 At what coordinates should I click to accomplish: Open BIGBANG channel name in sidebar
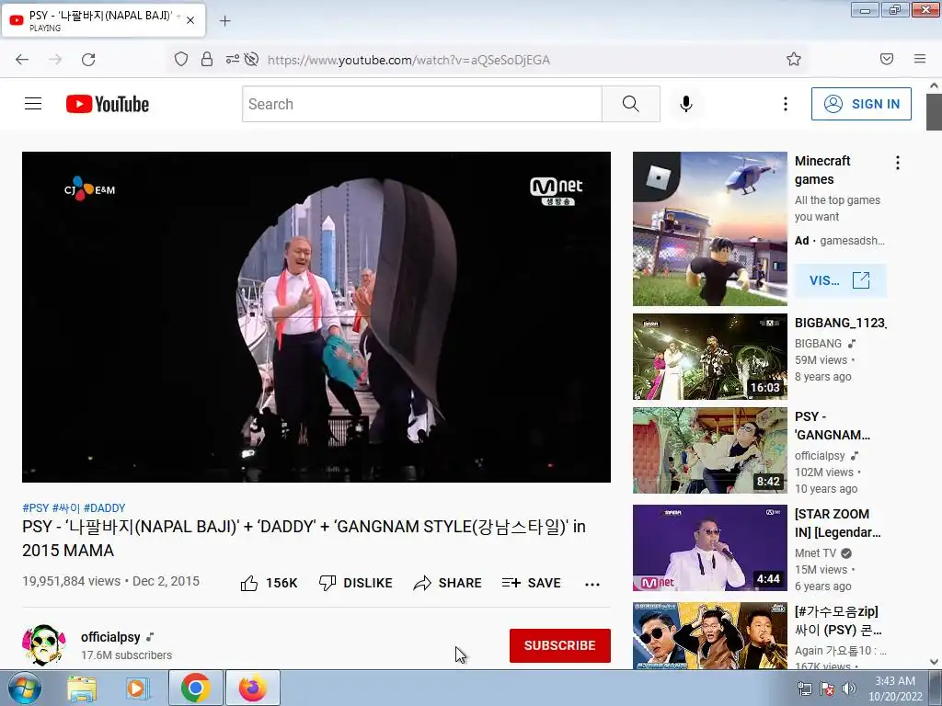[818, 344]
